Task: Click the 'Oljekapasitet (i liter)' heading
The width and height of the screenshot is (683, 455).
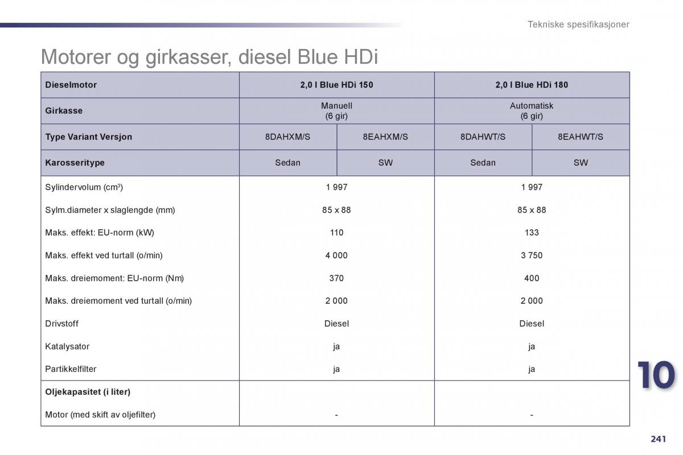Action: (88, 392)
